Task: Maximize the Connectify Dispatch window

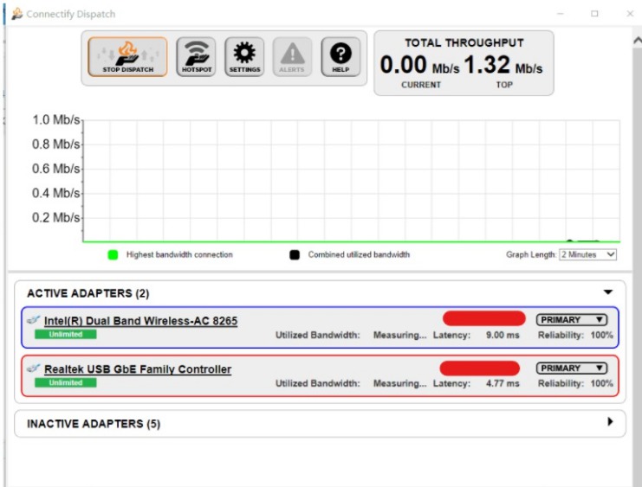Action: [x=594, y=14]
